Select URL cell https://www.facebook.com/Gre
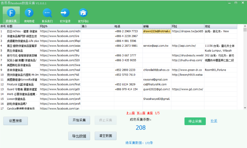This screenshot has width=247, height=148. tap(60, 36)
